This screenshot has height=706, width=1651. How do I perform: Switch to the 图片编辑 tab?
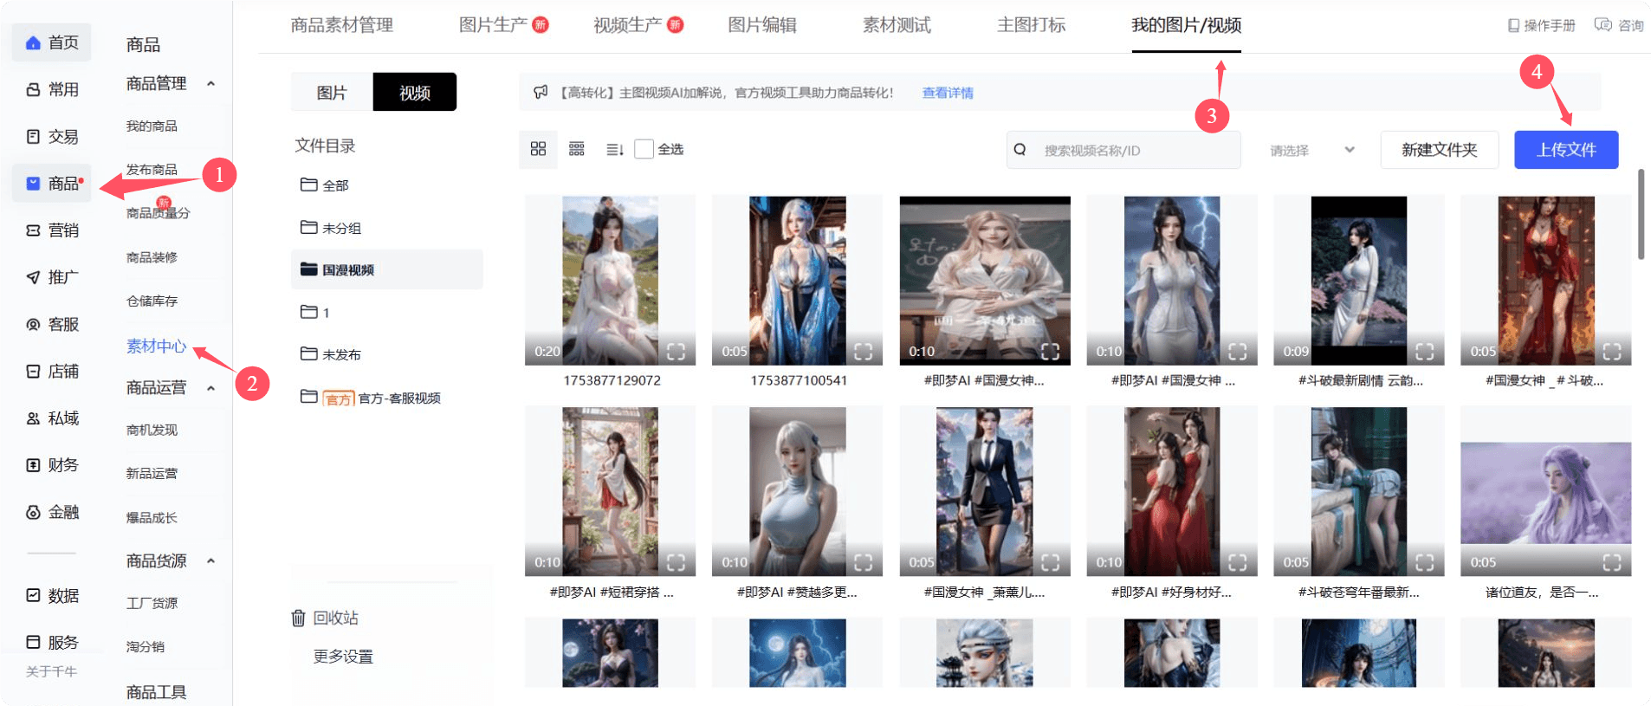point(762,25)
